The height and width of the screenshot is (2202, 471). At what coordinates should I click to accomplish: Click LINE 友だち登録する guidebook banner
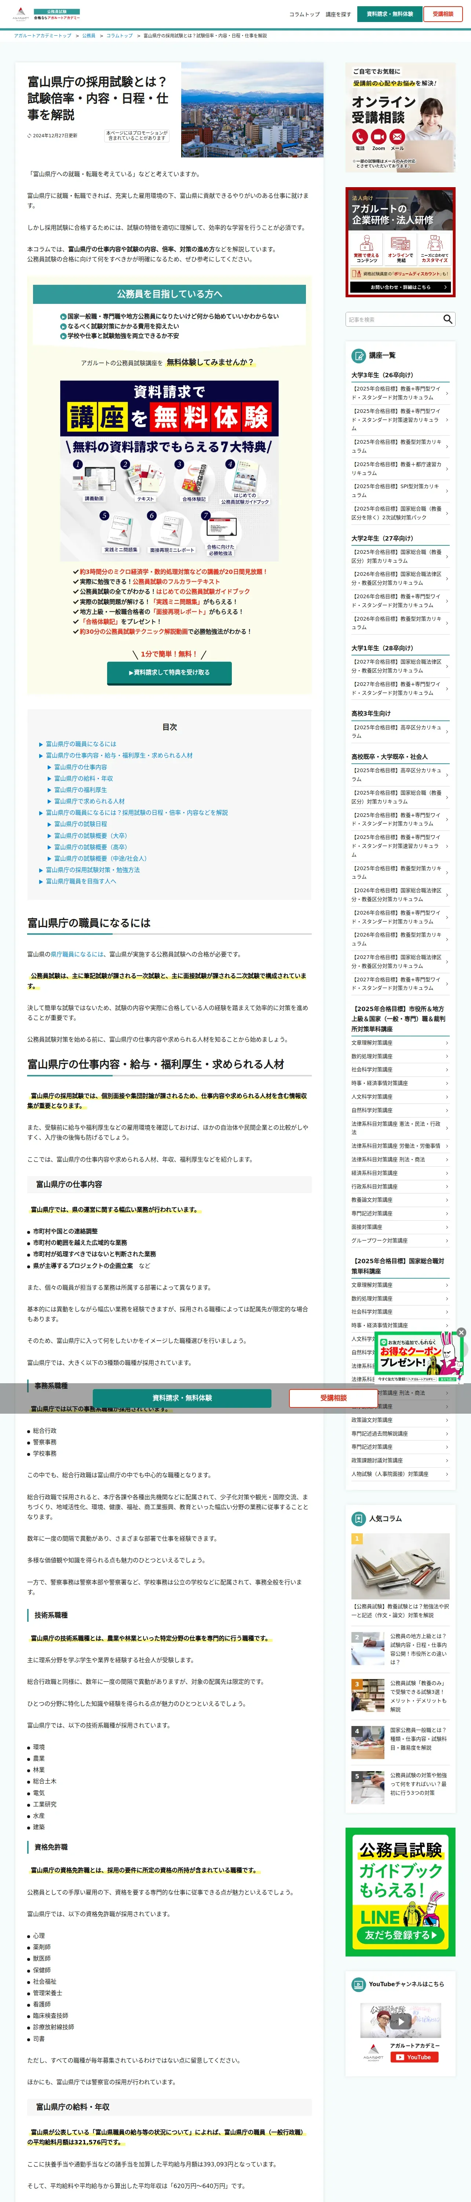pyautogui.click(x=400, y=1892)
